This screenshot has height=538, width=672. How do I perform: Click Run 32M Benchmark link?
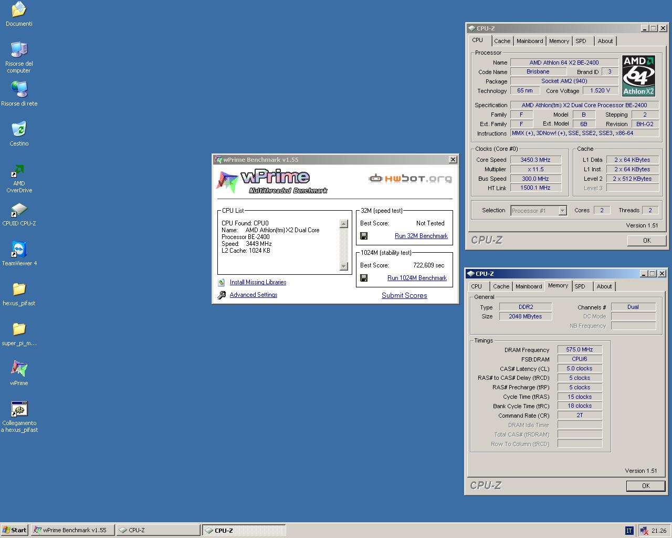coord(421,236)
